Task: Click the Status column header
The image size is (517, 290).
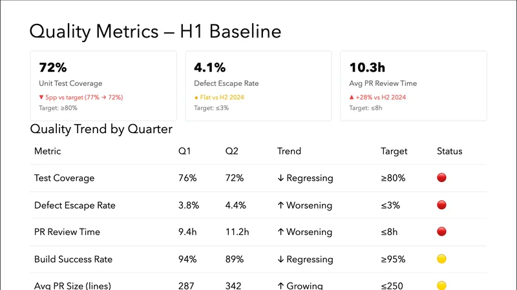Action: (450, 151)
